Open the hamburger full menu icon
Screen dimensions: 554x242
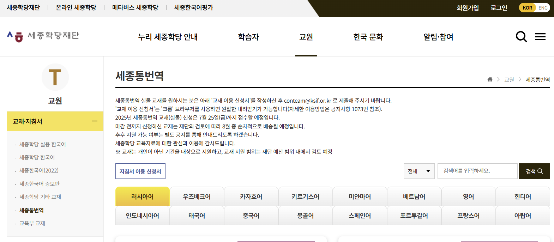[540, 37]
